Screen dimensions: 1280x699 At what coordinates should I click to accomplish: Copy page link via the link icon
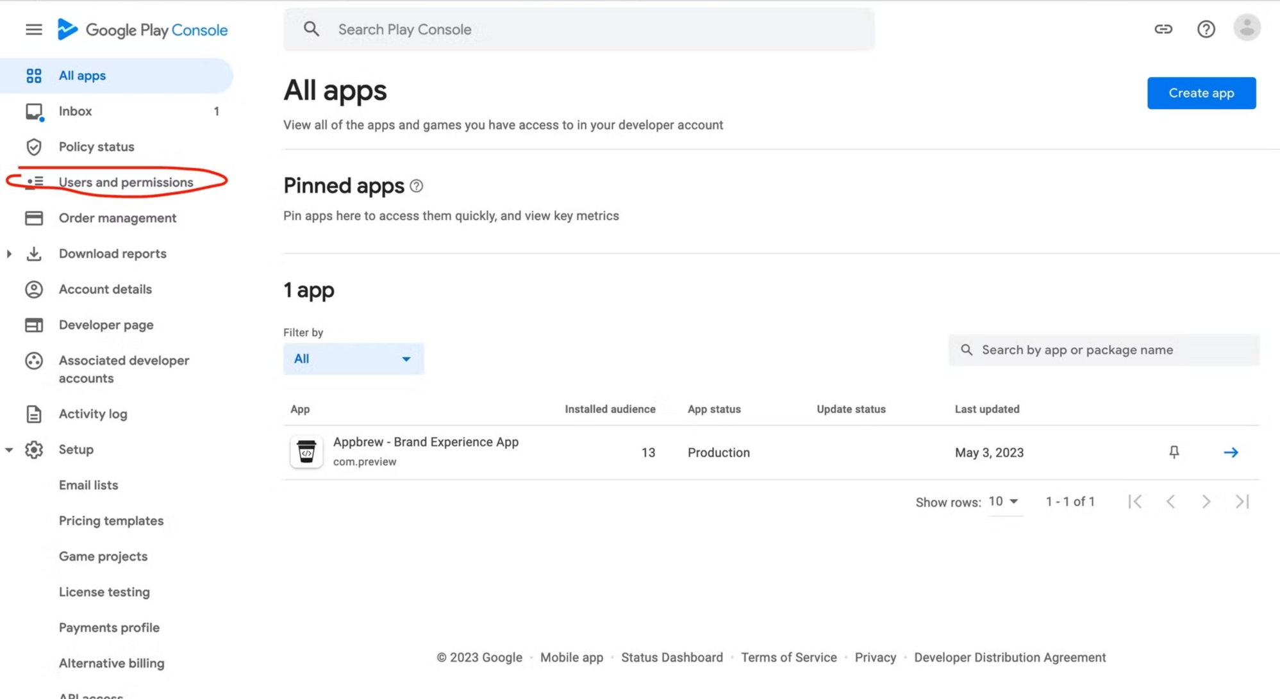(x=1163, y=29)
